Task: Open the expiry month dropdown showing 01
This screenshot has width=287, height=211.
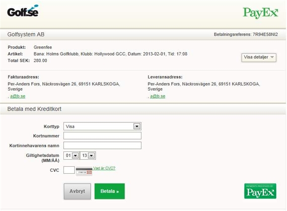Action: click(x=71, y=156)
